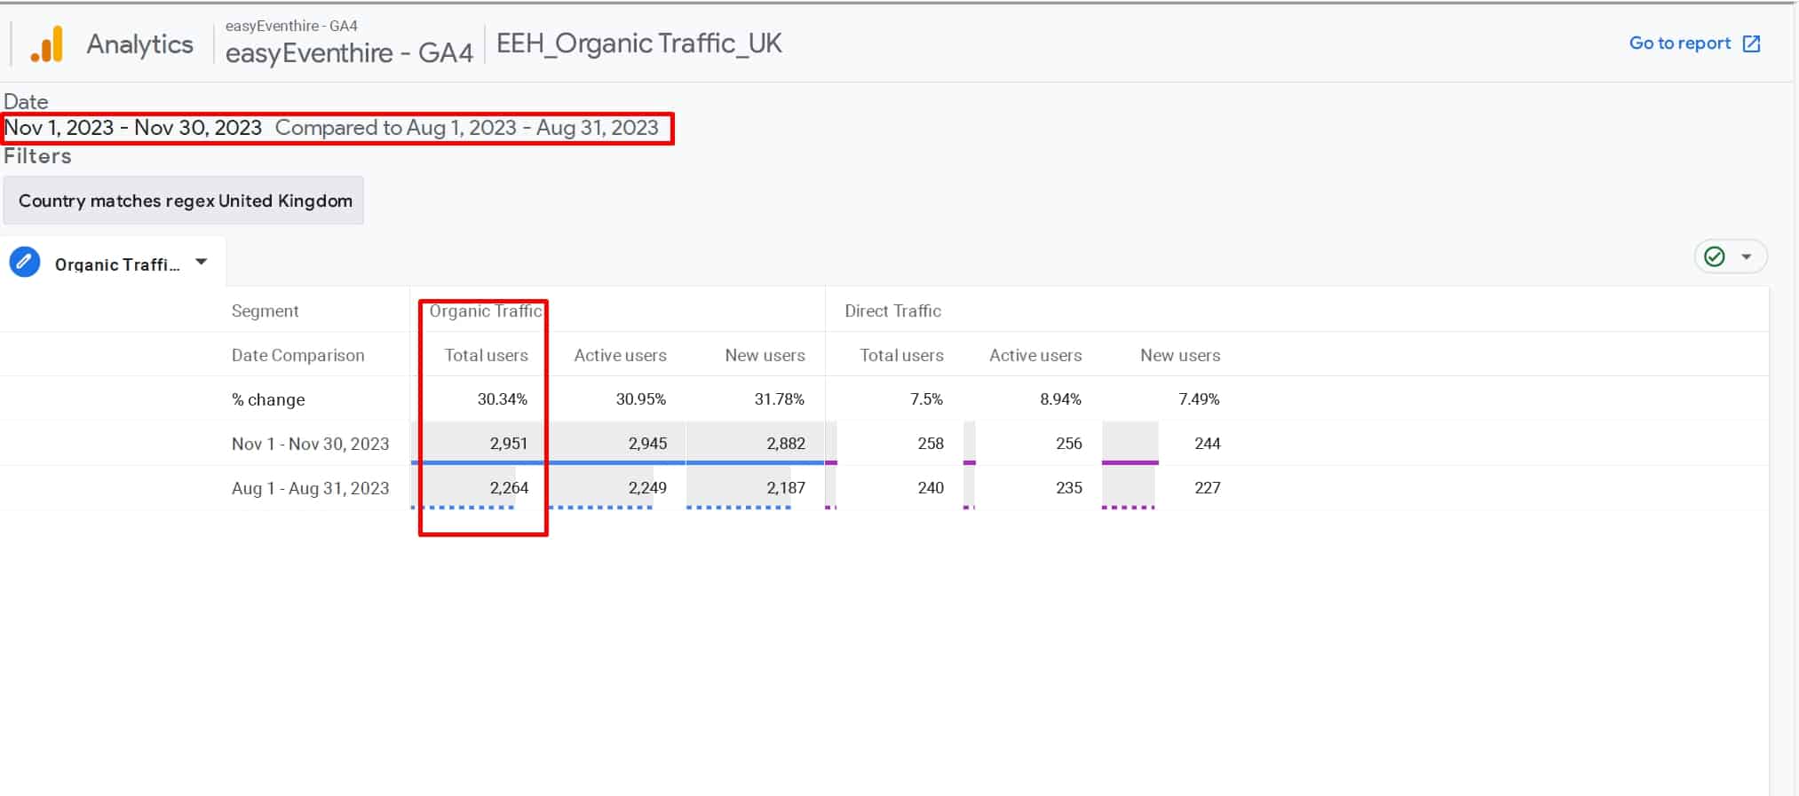The image size is (1799, 796).
Task: Click the Segment row label
Action: click(x=265, y=311)
